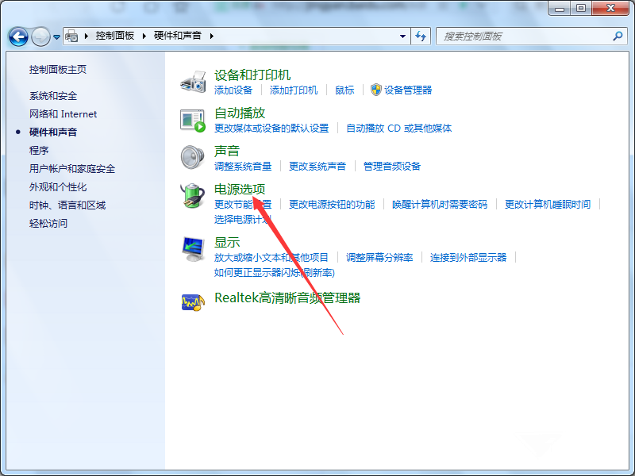Close the Control Panel window
Screen dimensions: 635x476
point(610,8)
